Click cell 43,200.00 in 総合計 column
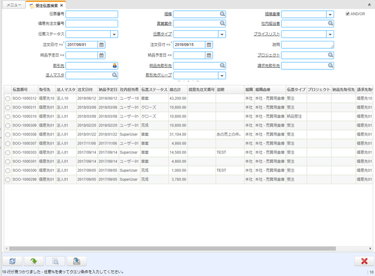 pyautogui.click(x=178, y=99)
